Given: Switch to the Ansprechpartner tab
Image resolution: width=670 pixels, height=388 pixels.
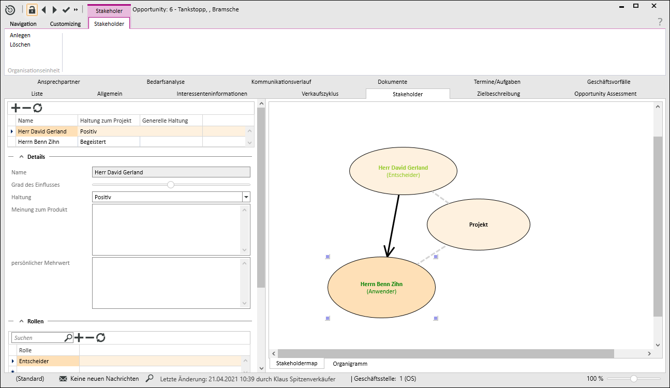Looking at the screenshot, I should [x=59, y=82].
